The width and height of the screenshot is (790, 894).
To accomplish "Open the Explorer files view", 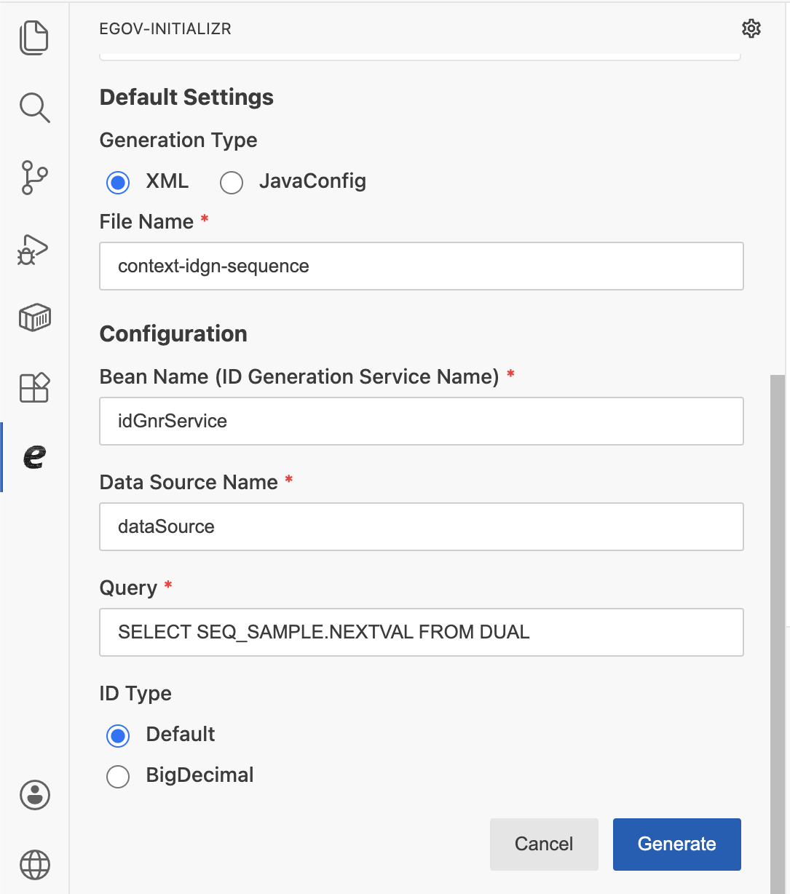I will coord(34,38).
